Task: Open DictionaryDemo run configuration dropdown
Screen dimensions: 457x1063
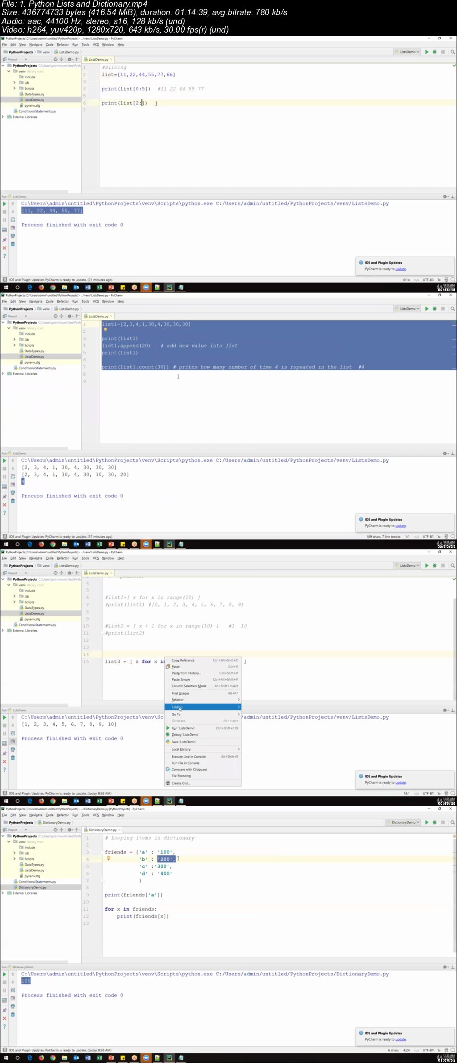Action: 403,822
